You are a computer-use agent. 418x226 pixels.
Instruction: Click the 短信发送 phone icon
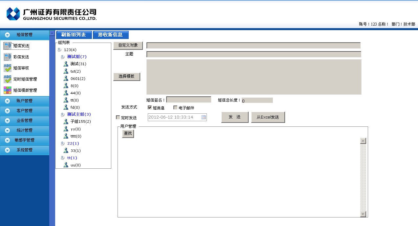(x=8, y=46)
